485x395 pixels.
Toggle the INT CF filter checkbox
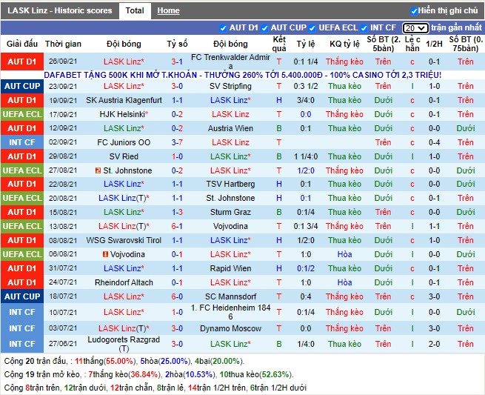(x=364, y=27)
